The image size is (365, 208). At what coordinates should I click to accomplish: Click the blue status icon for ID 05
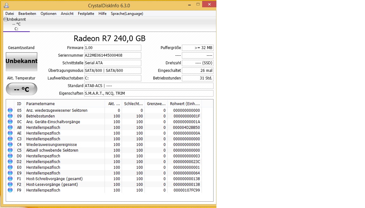(x=10, y=110)
